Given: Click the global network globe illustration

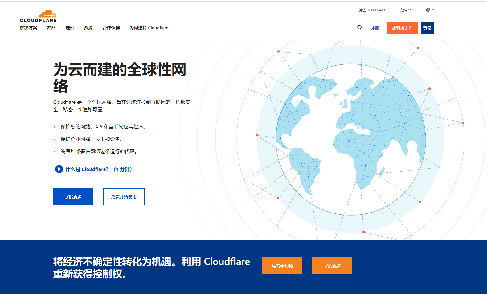Looking at the screenshot, I should pos(351,140).
